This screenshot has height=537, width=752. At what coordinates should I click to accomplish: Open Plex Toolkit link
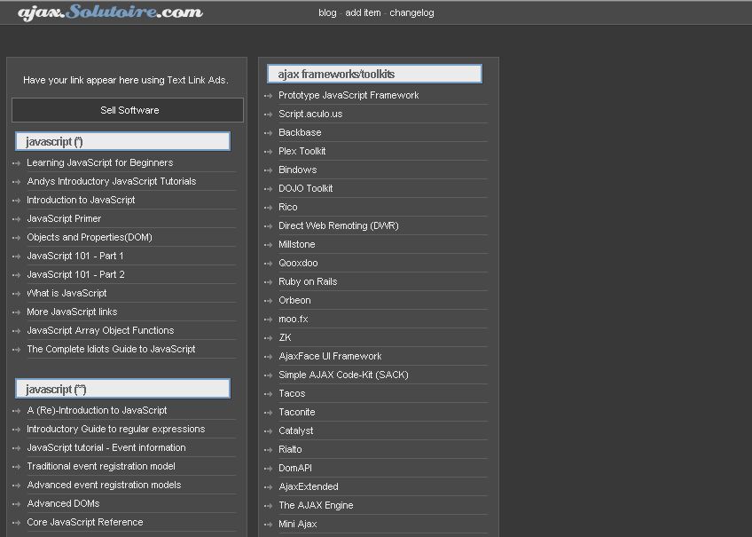click(302, 151)
